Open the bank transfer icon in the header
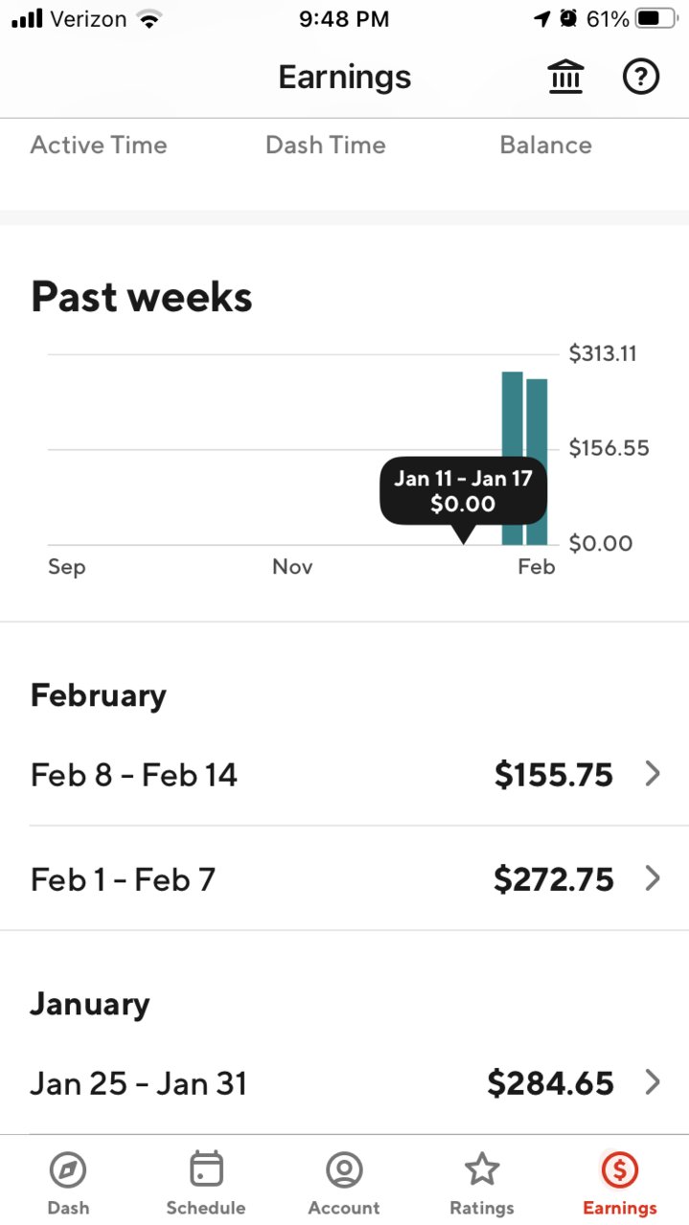The height and width of the screenshot is (1225, 689). 565,77
